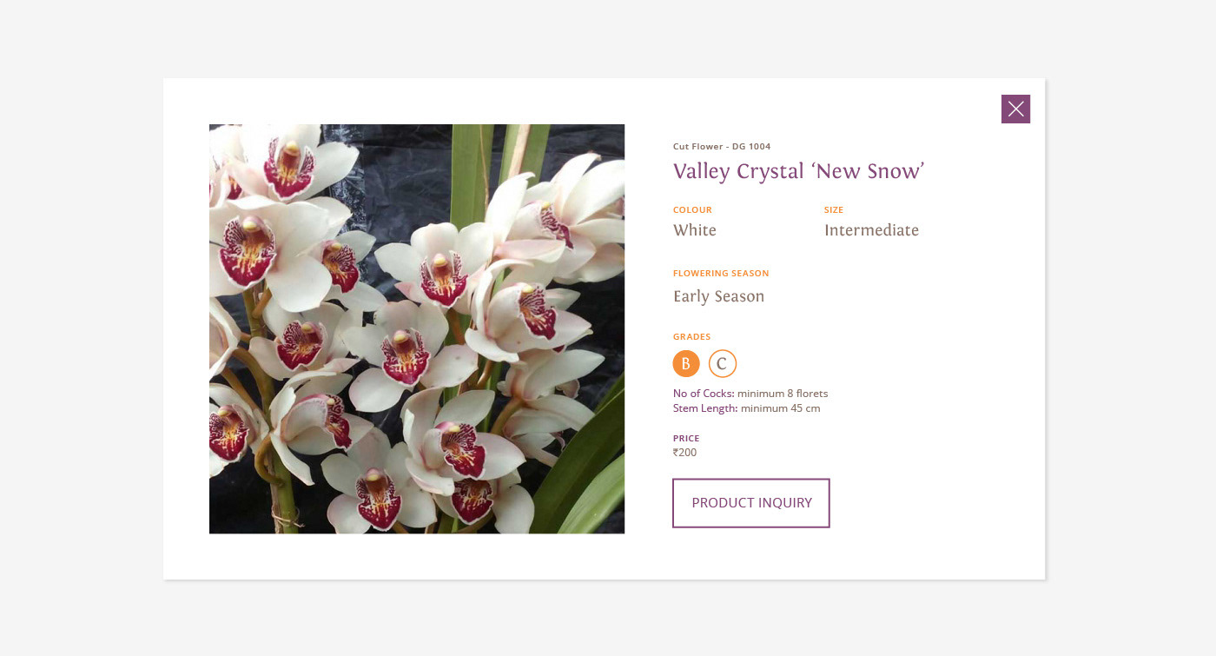
Task: Click the FLOWERING SEASON heading
Action: (x=721, y=274)
